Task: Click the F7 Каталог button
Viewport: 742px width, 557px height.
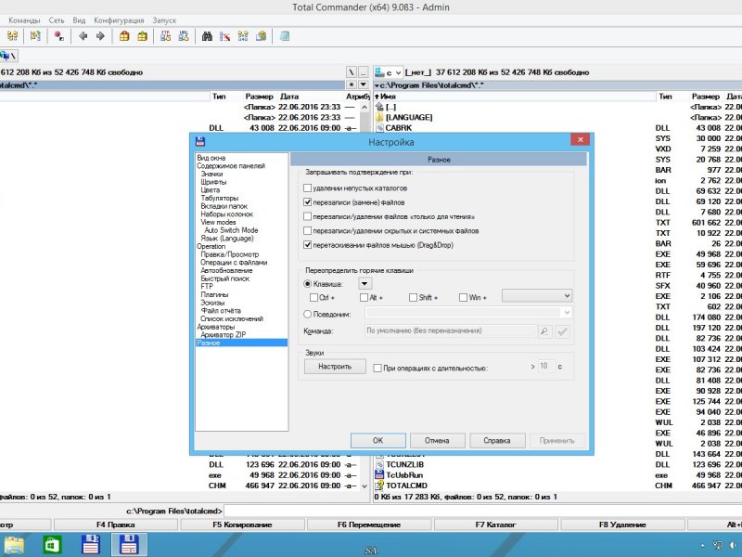Action: [x=495, y=525]
